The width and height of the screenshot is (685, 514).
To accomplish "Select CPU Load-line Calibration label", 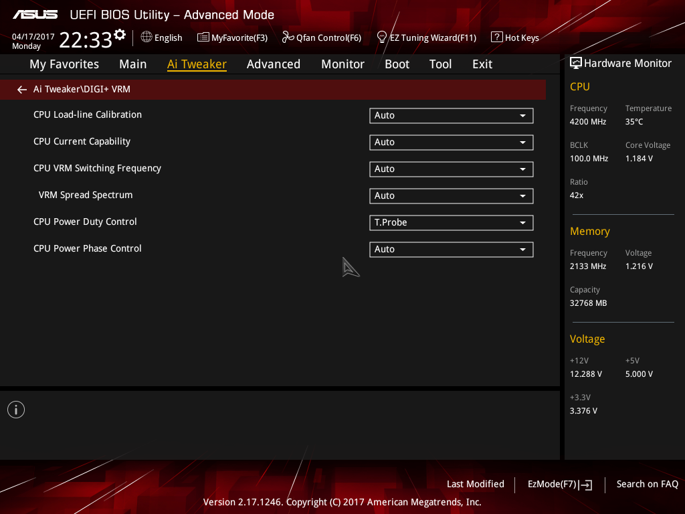I will click(88, 115).
